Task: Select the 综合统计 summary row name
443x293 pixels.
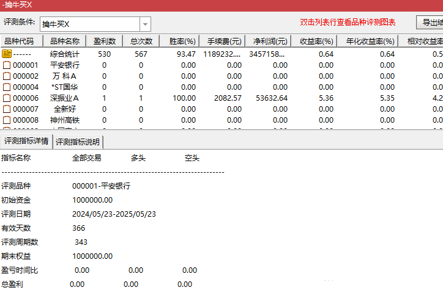Action: (64, 54)
